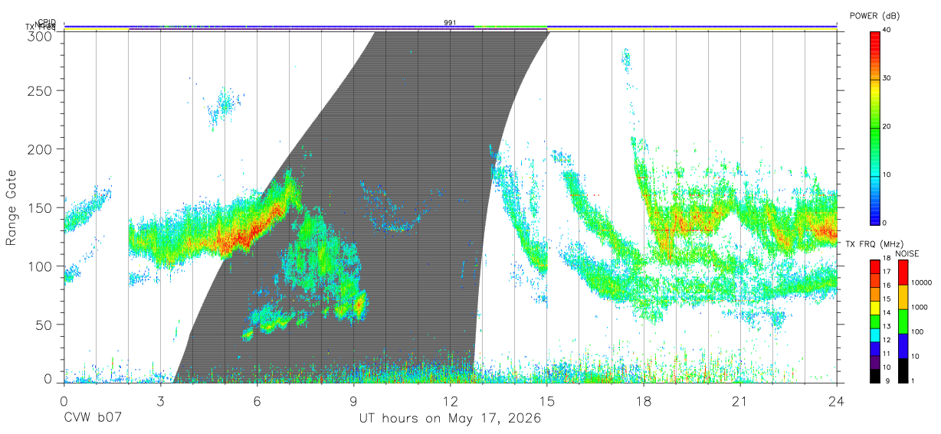Select the 24 tick label on the UT hours axis
Image resolution: width=941 pixels, height=434 pixels.
pyautogui.click(x=837, y=401)
